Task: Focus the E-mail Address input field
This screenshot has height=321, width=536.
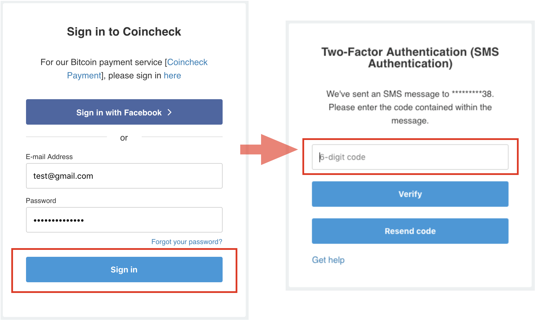Action: (x=124, y=176)
